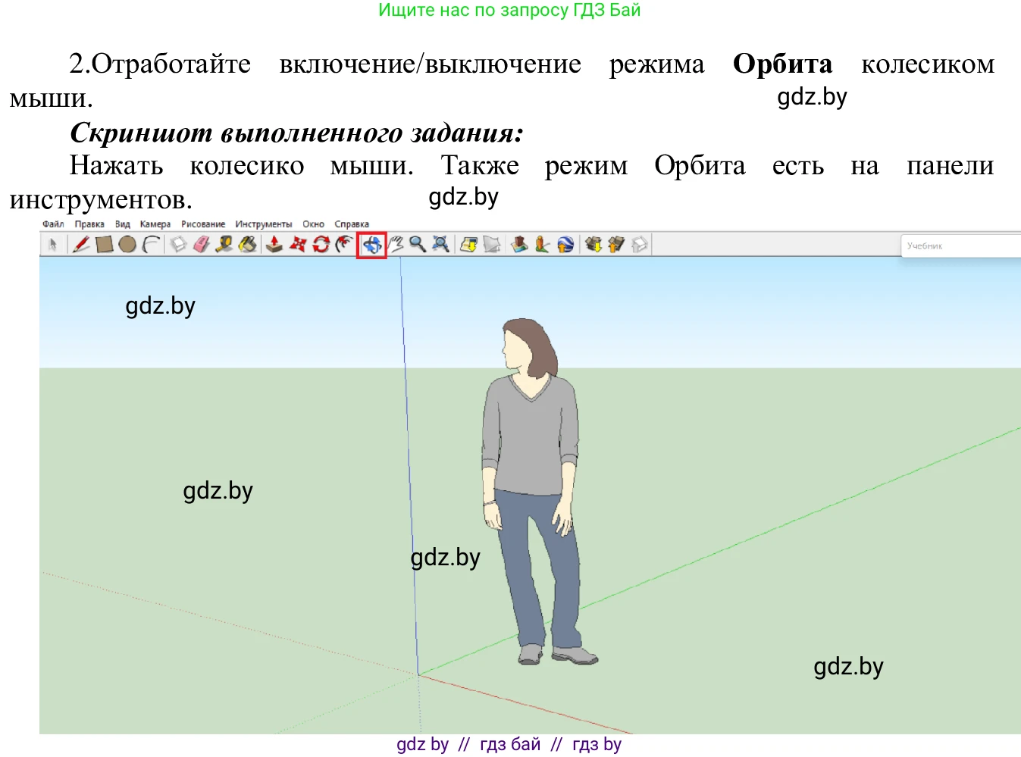
Task: Activate the highlighted Orbit tool
Action: (x=371, y=244)
